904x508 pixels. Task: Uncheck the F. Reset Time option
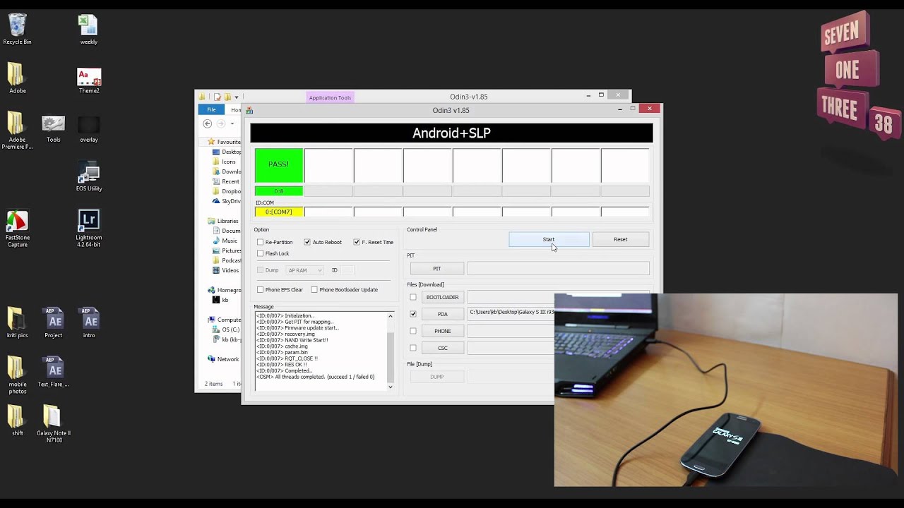tap(356, 242)
